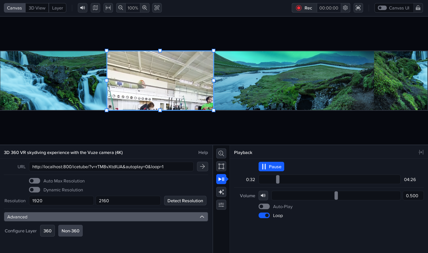Click the URL input field
This screenshot has width=428, height=253.
pos(111,167)
